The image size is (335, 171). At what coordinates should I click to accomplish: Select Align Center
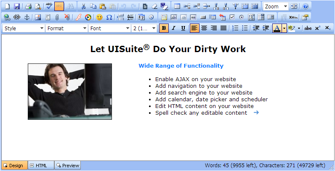204,28
